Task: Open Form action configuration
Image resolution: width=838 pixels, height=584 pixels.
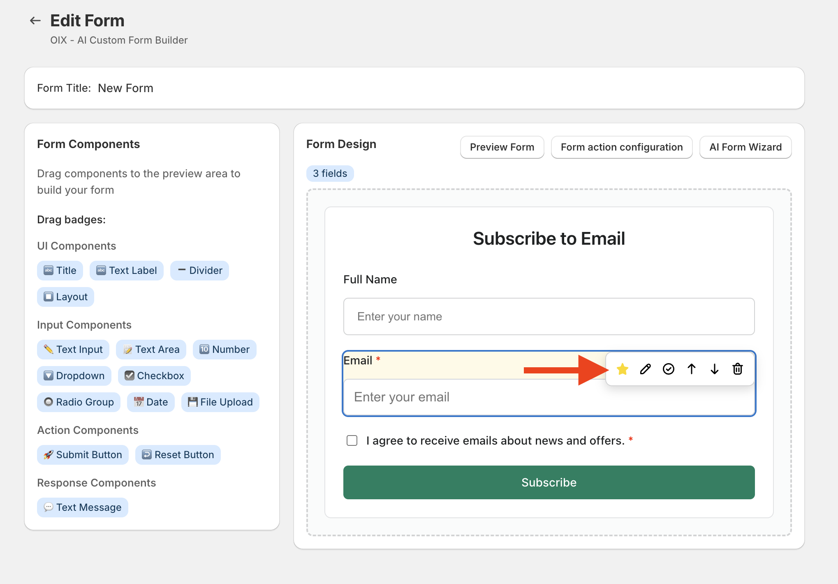Action: (621, 147)
